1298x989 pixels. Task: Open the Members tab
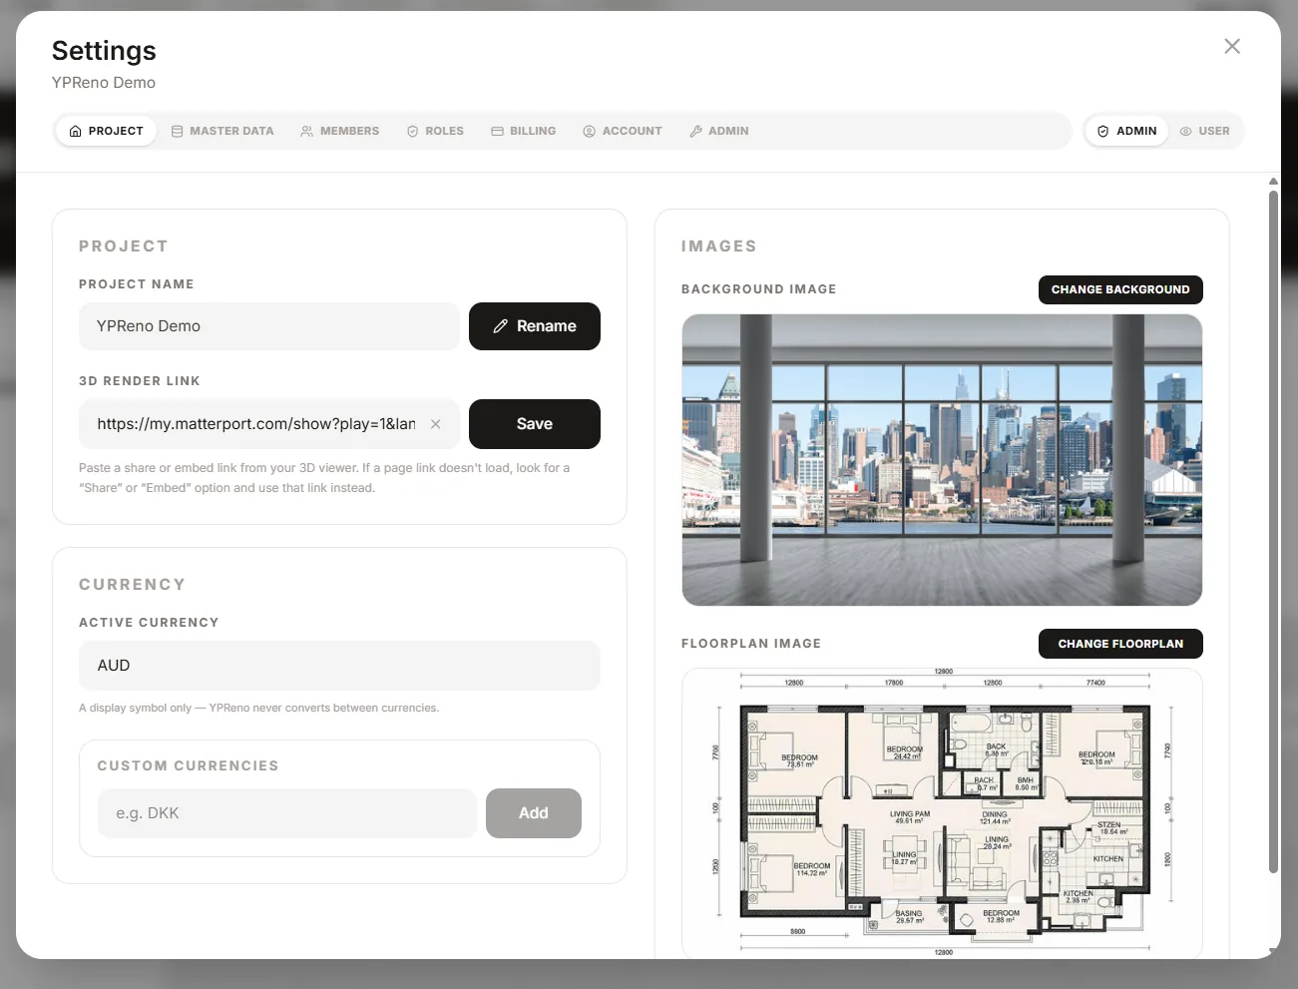pyautogui.click(x=339, y=131)
